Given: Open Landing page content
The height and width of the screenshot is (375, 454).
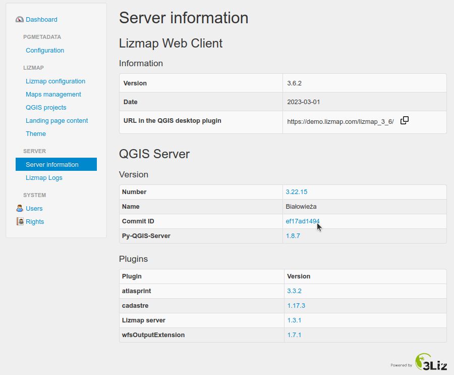Looking at the screenshot, I should coord(56,121).
